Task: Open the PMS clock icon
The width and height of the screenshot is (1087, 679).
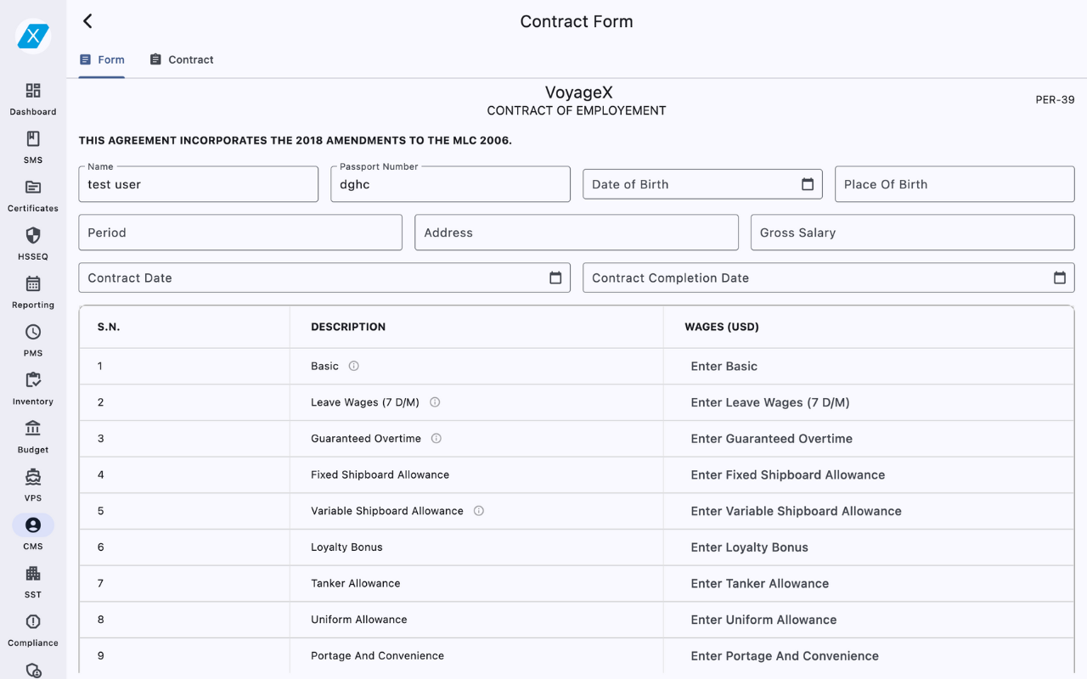Action: pos(33,333)
